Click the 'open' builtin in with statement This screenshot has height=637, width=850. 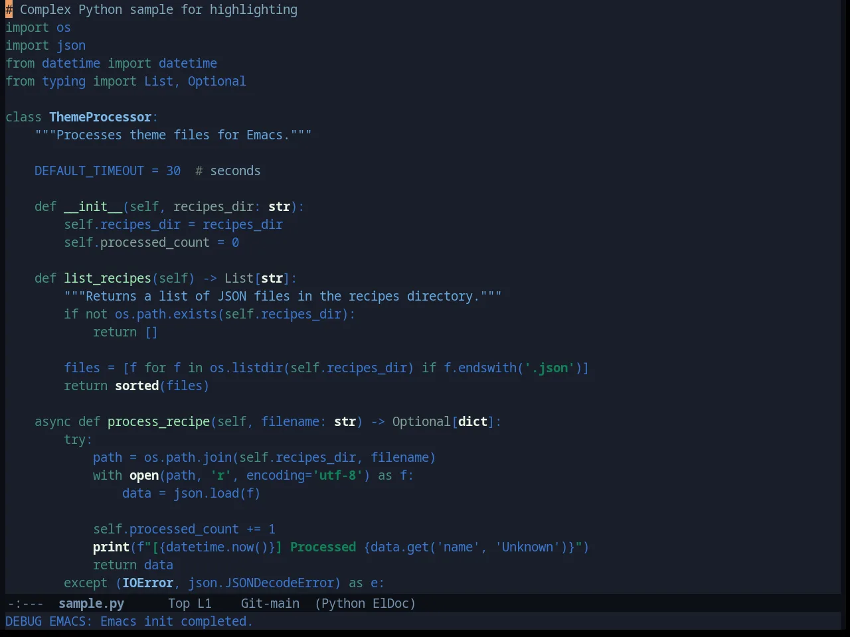[x=144, y=475]
